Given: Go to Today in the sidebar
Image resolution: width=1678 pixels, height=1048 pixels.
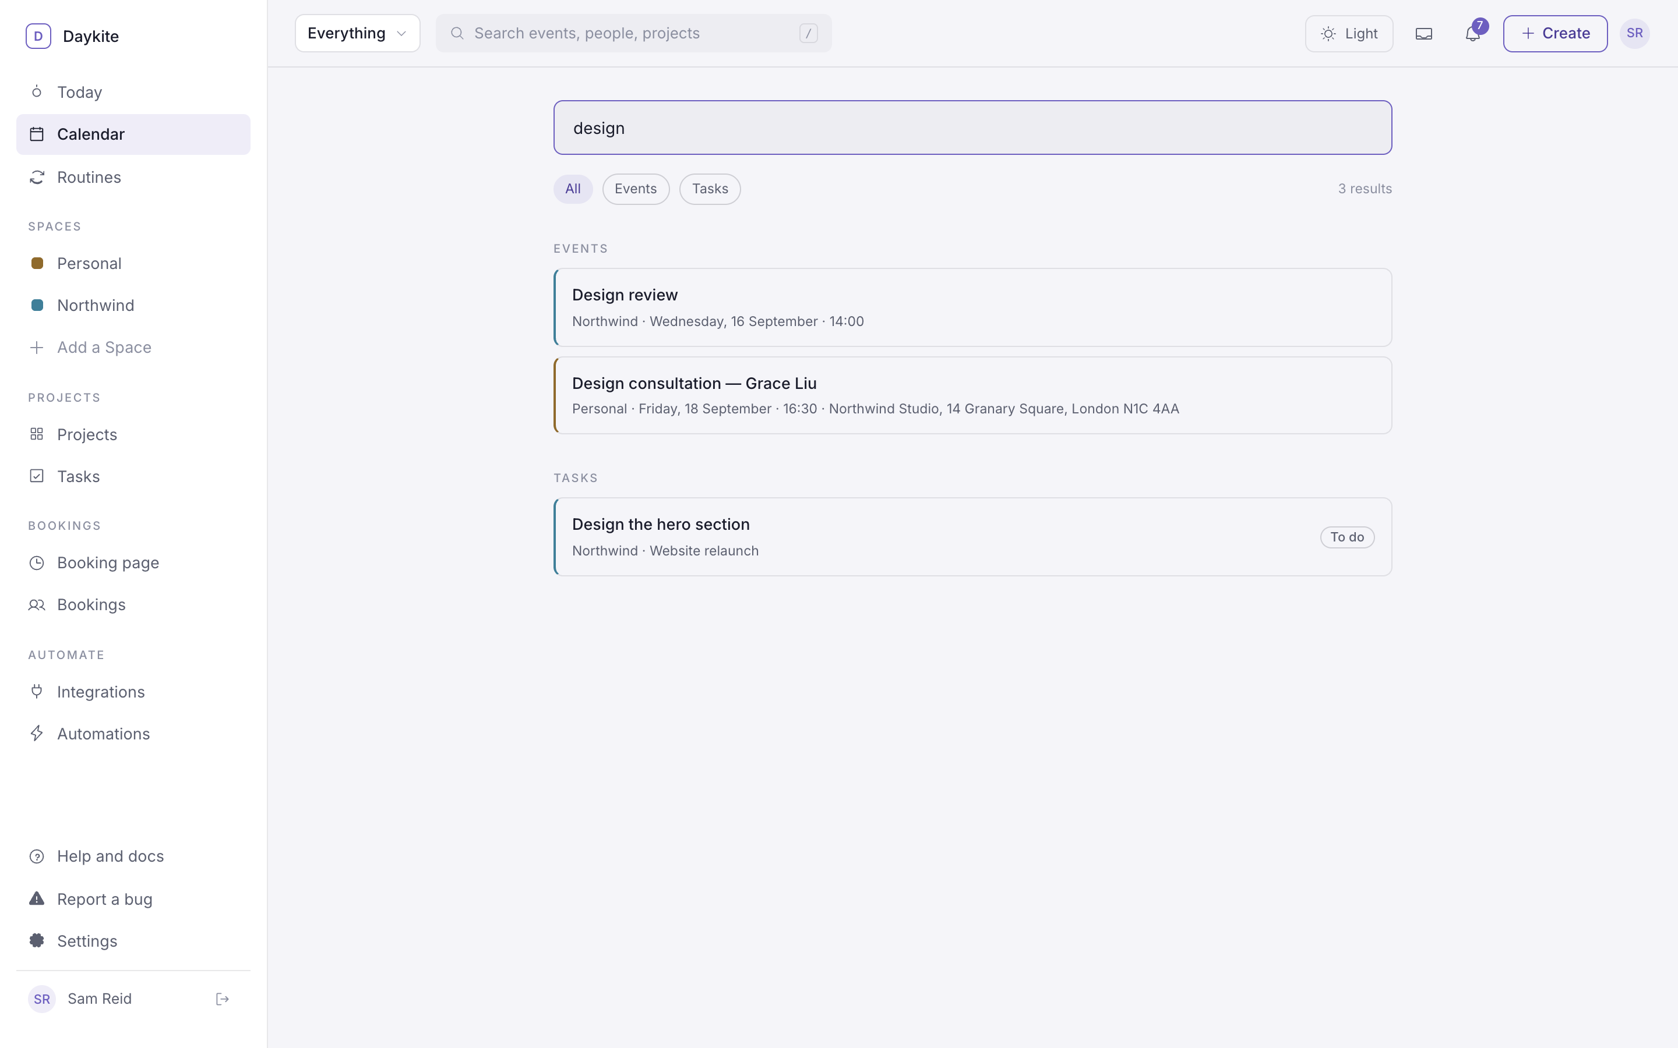Looking at the screenshot, I should [133, 92].
